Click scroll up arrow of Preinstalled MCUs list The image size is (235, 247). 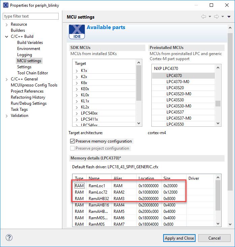point(218,68)
